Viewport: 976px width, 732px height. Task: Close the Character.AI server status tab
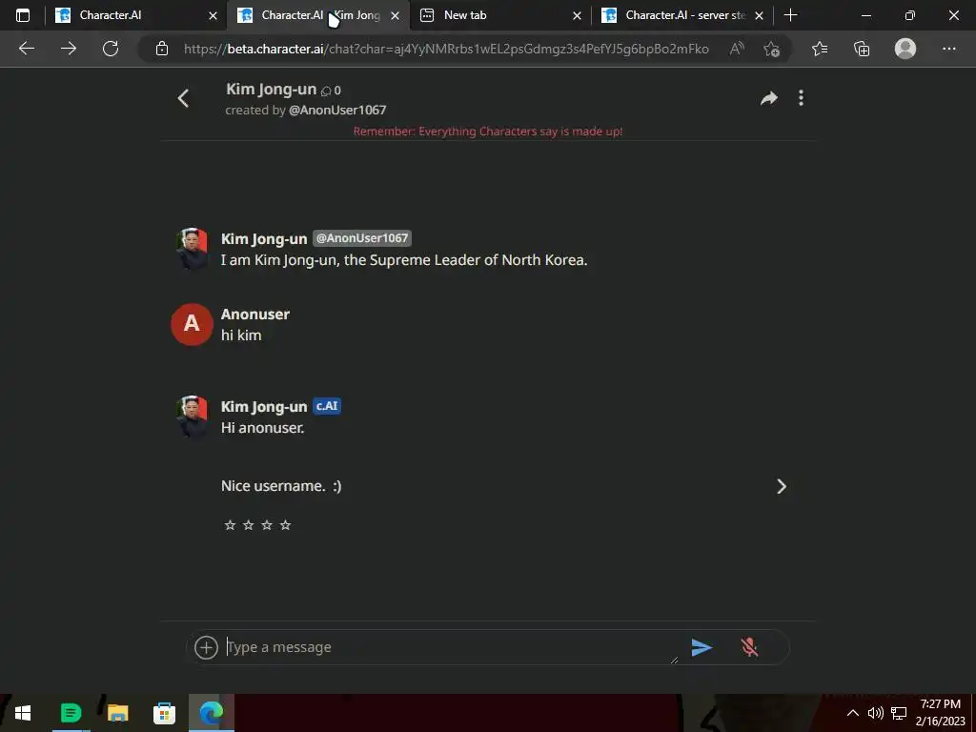click(759, 15)
